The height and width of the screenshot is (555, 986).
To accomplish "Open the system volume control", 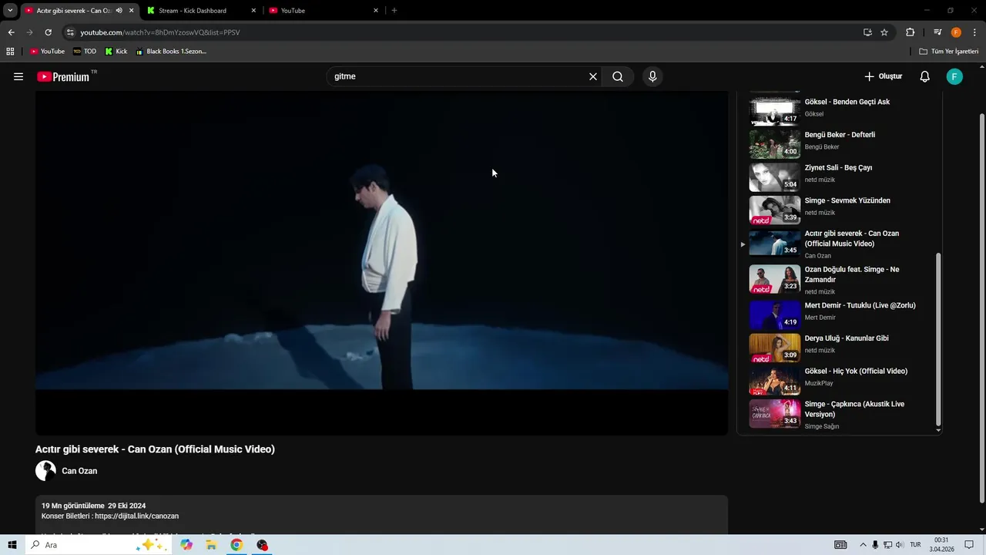I will click(900, 545).
